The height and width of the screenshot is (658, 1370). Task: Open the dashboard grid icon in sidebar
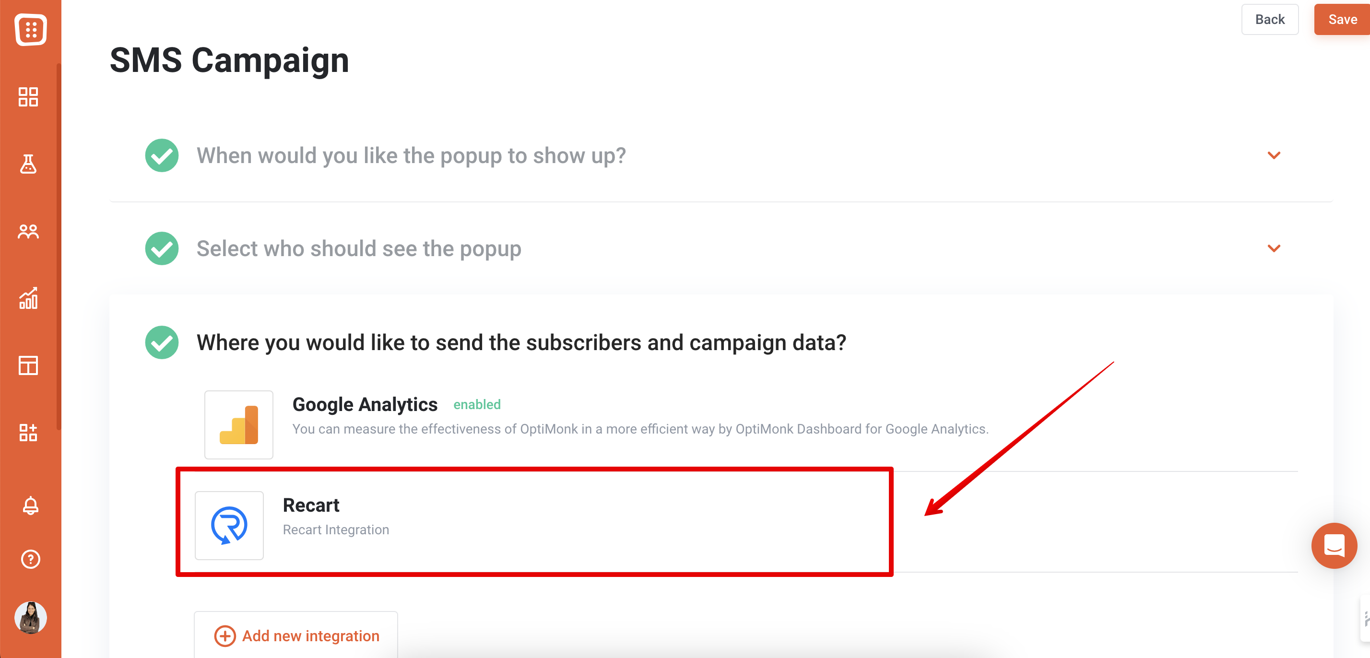pyautogui.click(x=28, y=97)
